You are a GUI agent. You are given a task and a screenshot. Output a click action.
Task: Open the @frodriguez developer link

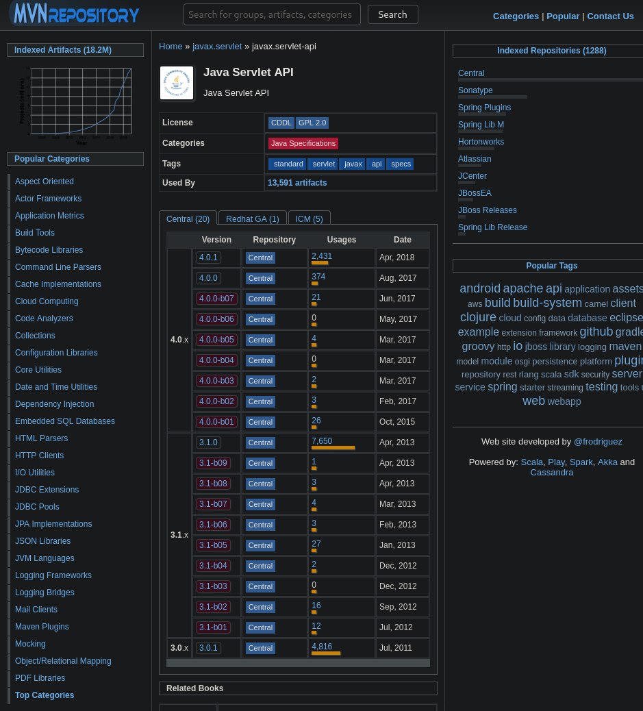(x=598, y=442)
